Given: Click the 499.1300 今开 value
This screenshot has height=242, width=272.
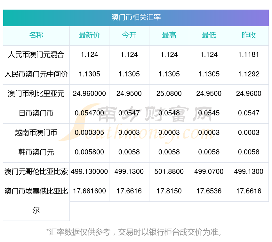Looking at the screenshot, I should [x=129, y=172].
